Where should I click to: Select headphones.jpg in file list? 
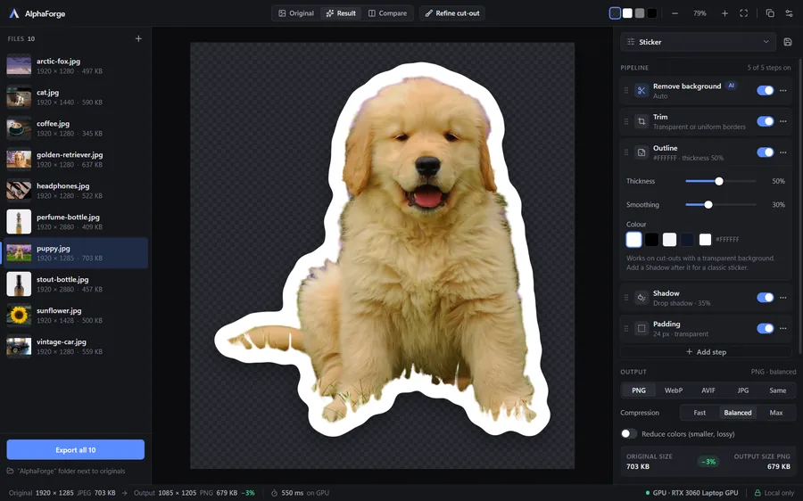[x=76, y=191]
